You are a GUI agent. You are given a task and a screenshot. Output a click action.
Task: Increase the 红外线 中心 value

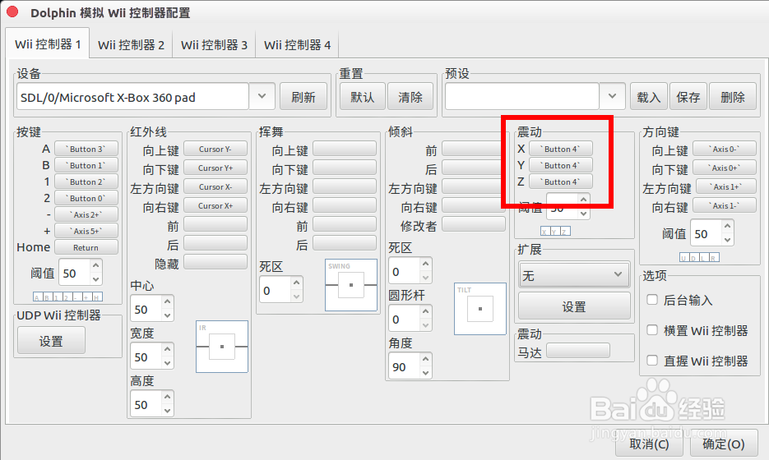pyautogui.click(x=167, y=302)
